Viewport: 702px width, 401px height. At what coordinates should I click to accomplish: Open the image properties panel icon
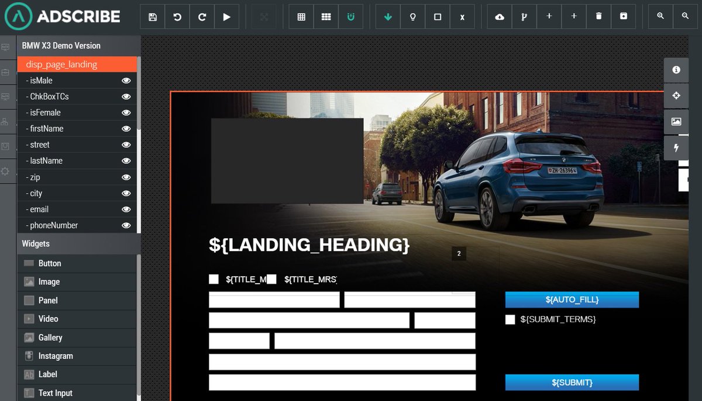pyautogui.click(x=676, y=121)
